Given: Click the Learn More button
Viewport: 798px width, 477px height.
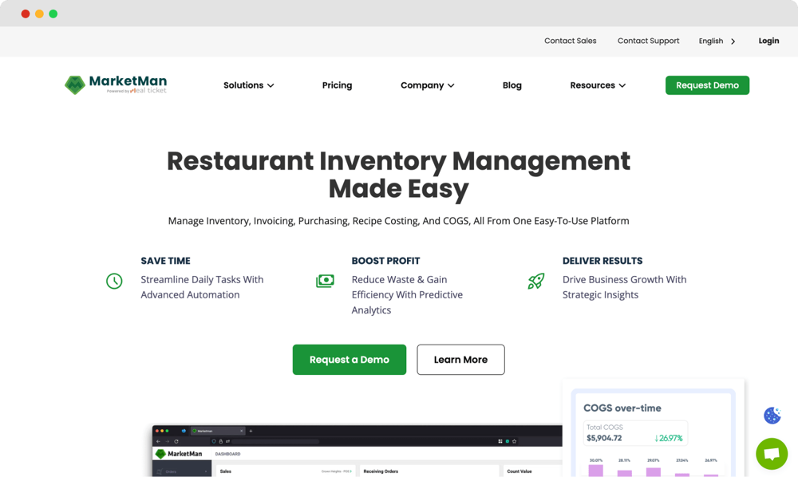Looking at the screenshot, I should [460, 359].
